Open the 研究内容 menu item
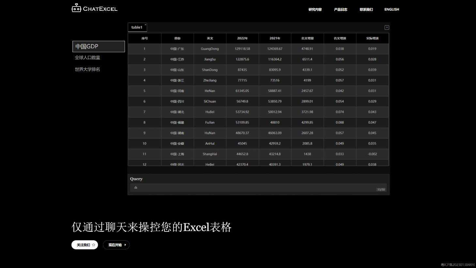 [x=315, y=9]
